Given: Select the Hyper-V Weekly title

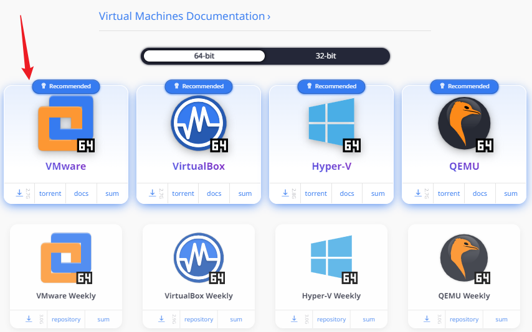Looking at the screenshot, I should [331, 296].
